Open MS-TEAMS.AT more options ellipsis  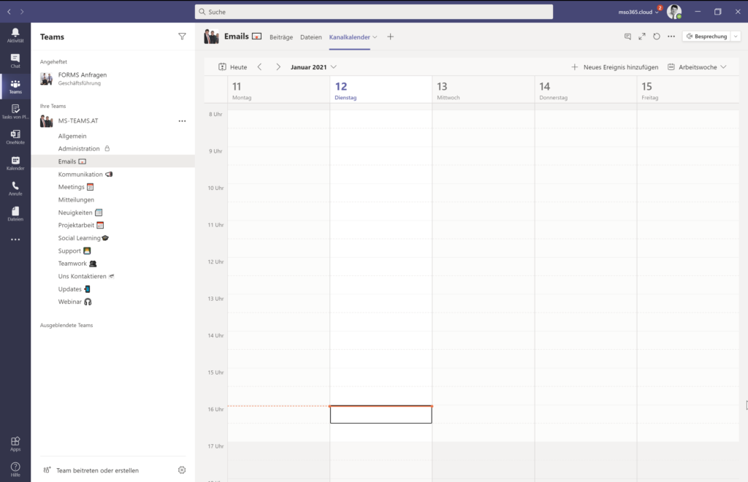pyautogui.click(x=182, y=121)
